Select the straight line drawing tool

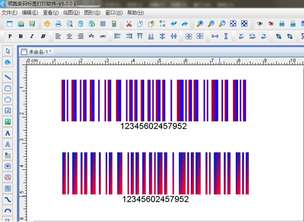(x=8, y=77)
